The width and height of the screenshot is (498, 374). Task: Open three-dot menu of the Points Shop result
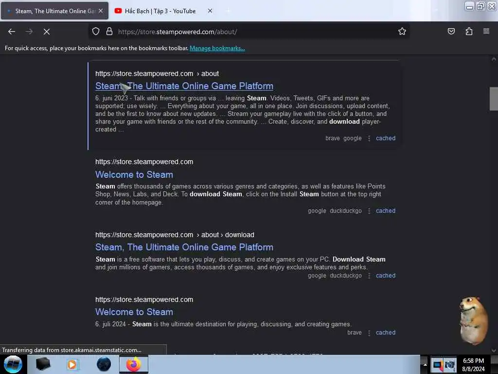[369, 211]
